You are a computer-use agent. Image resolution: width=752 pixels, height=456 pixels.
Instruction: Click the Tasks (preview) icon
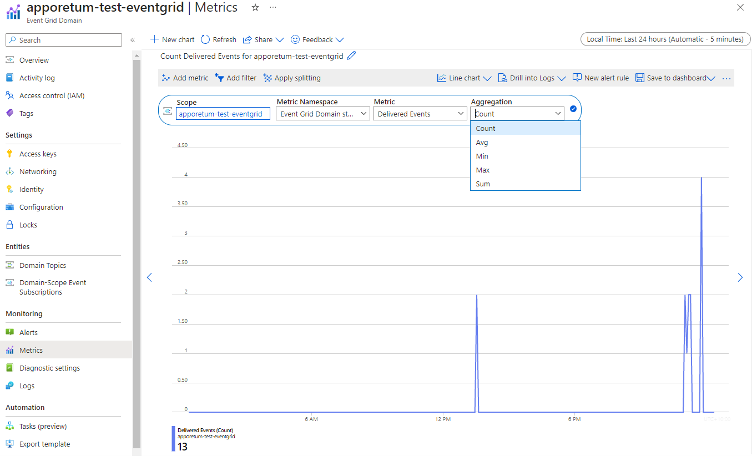9,426
